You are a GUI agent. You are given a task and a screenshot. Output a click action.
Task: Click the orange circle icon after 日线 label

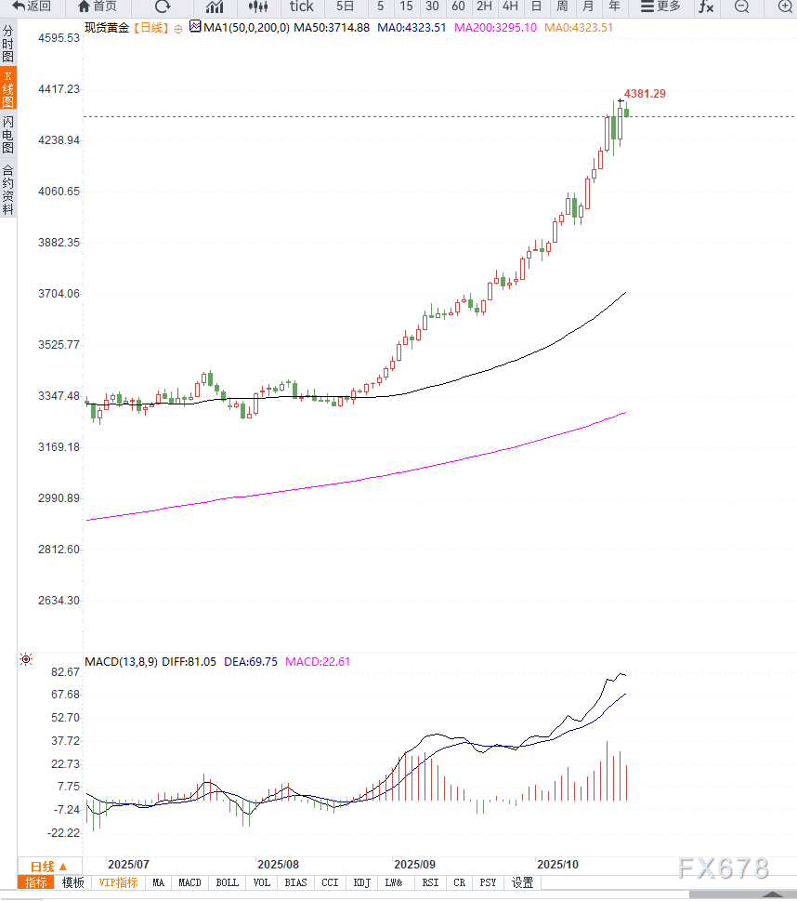(x=178, y=28)
